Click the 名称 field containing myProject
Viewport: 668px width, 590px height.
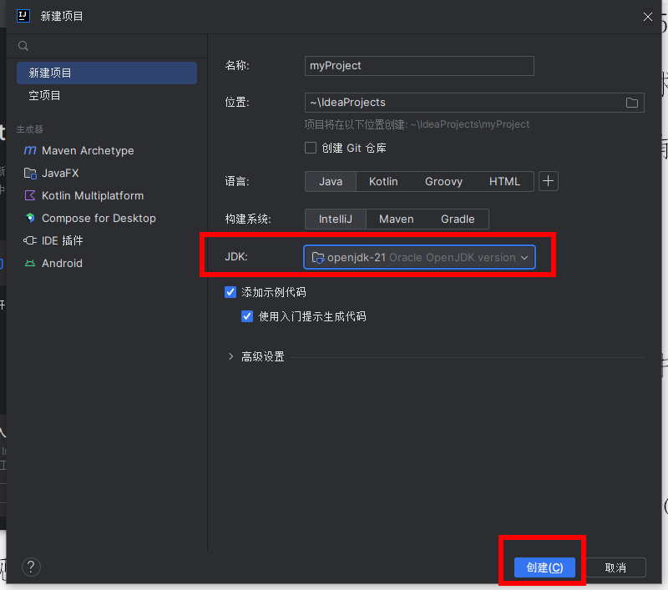point(419,66)
